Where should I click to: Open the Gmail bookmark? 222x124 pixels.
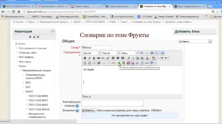click(147, 17)
